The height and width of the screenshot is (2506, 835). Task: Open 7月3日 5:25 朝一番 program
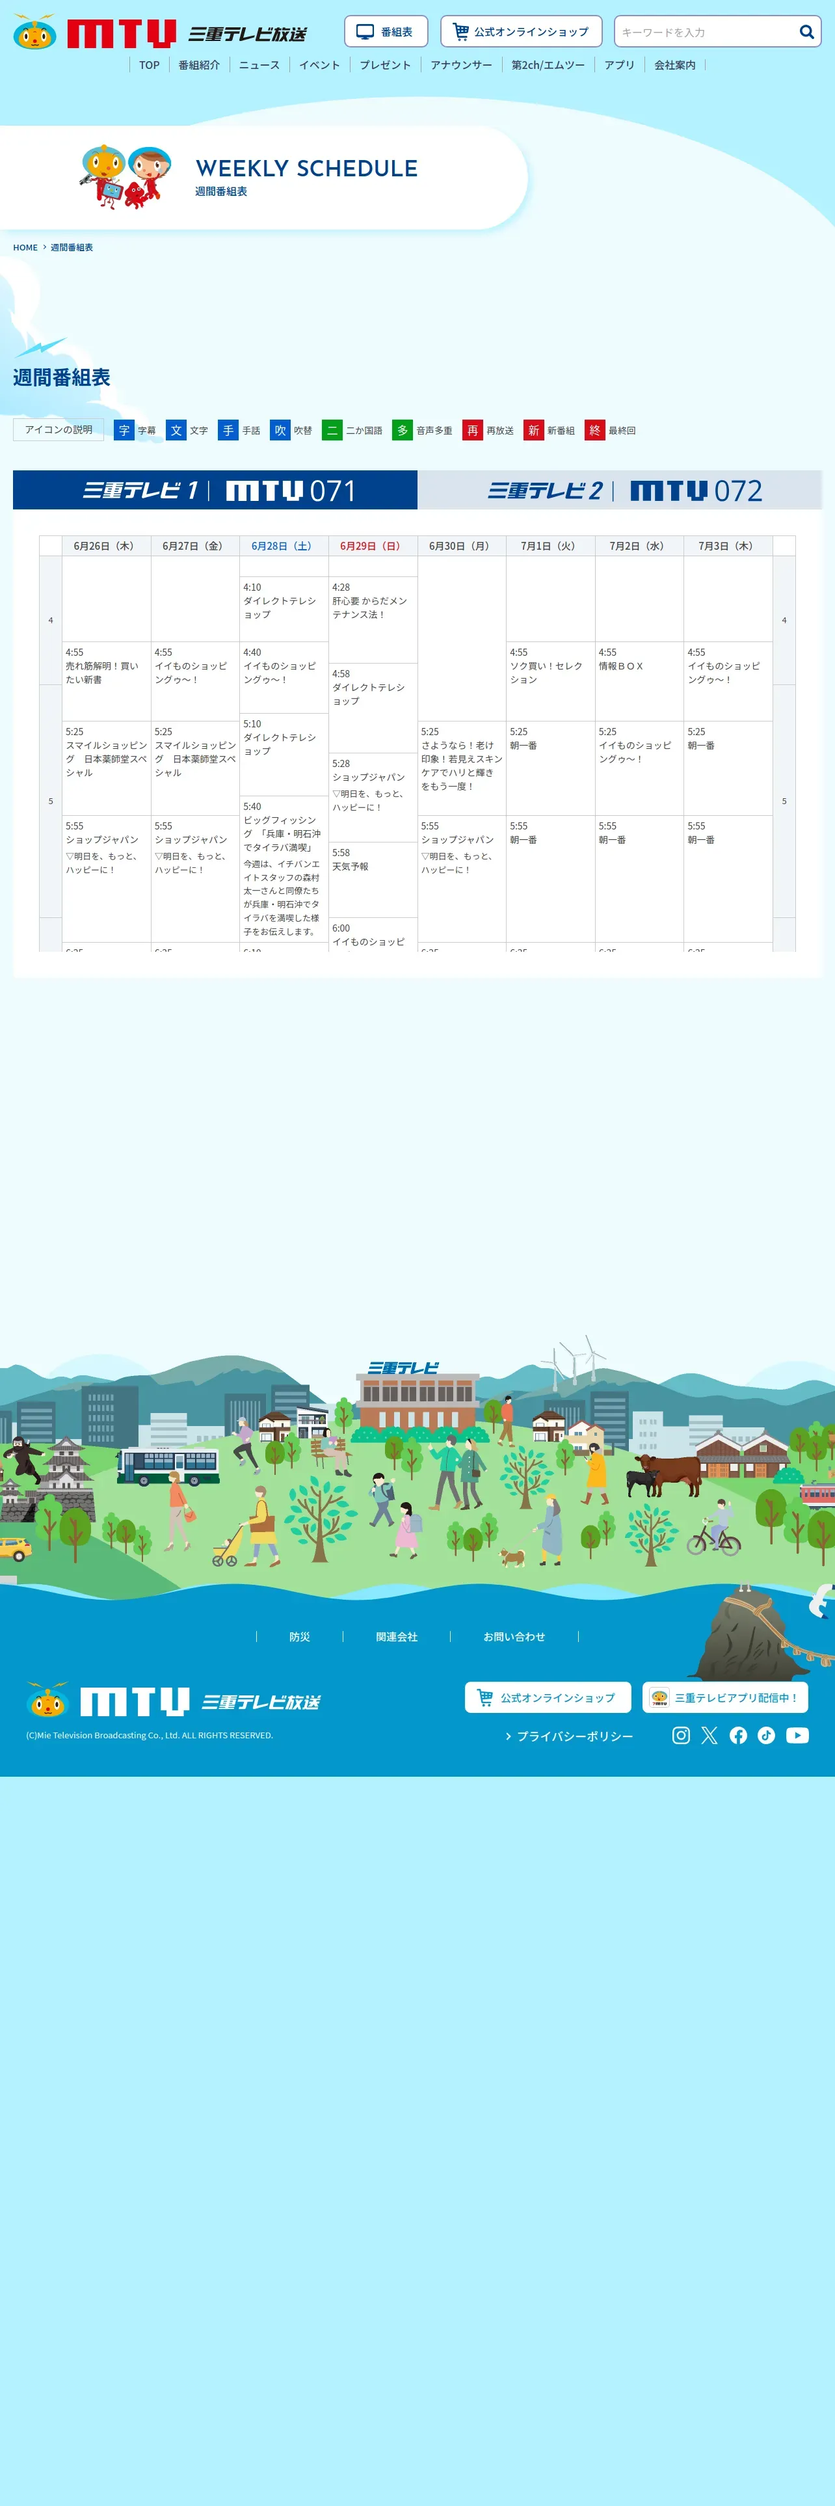[727, 768]
